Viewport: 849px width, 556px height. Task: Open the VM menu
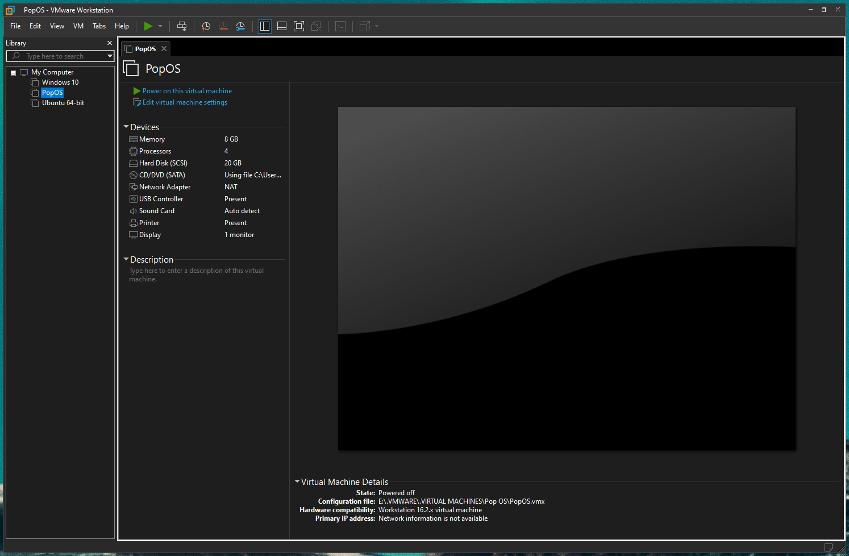click(78, 26)
